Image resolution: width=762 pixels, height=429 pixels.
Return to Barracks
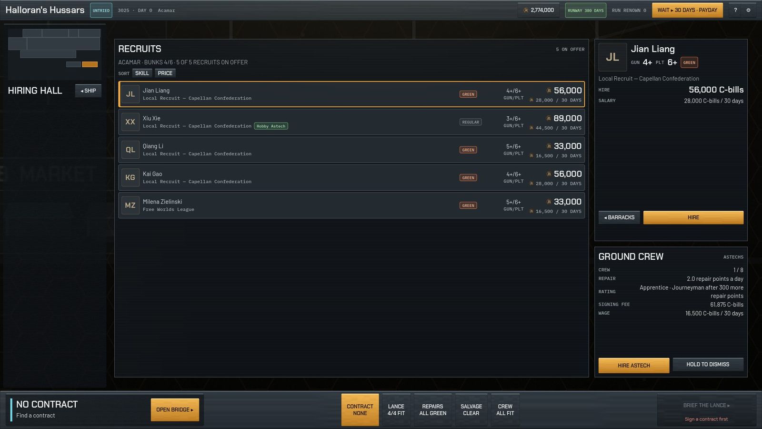(619, 217)
